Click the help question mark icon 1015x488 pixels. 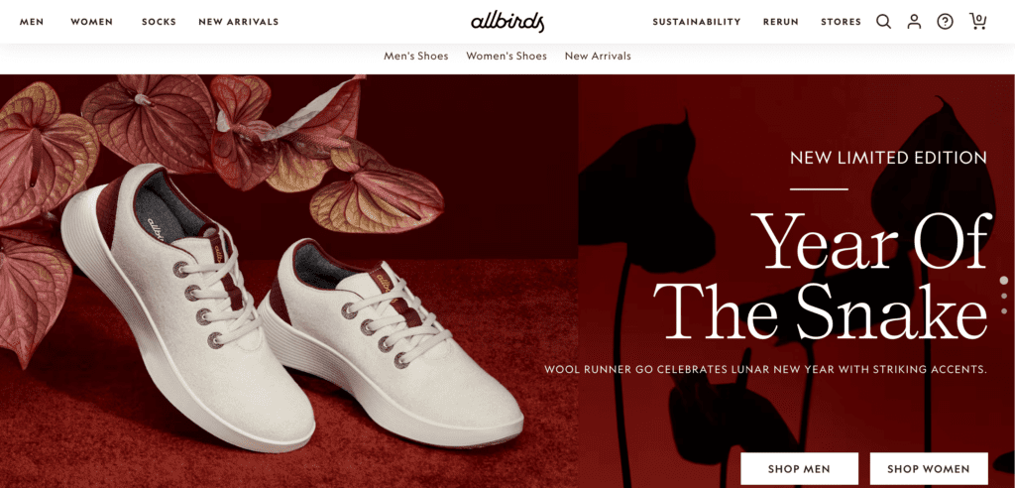click(945, 22)
